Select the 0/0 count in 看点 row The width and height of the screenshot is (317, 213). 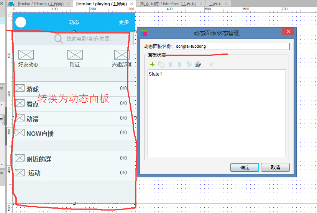123,103
